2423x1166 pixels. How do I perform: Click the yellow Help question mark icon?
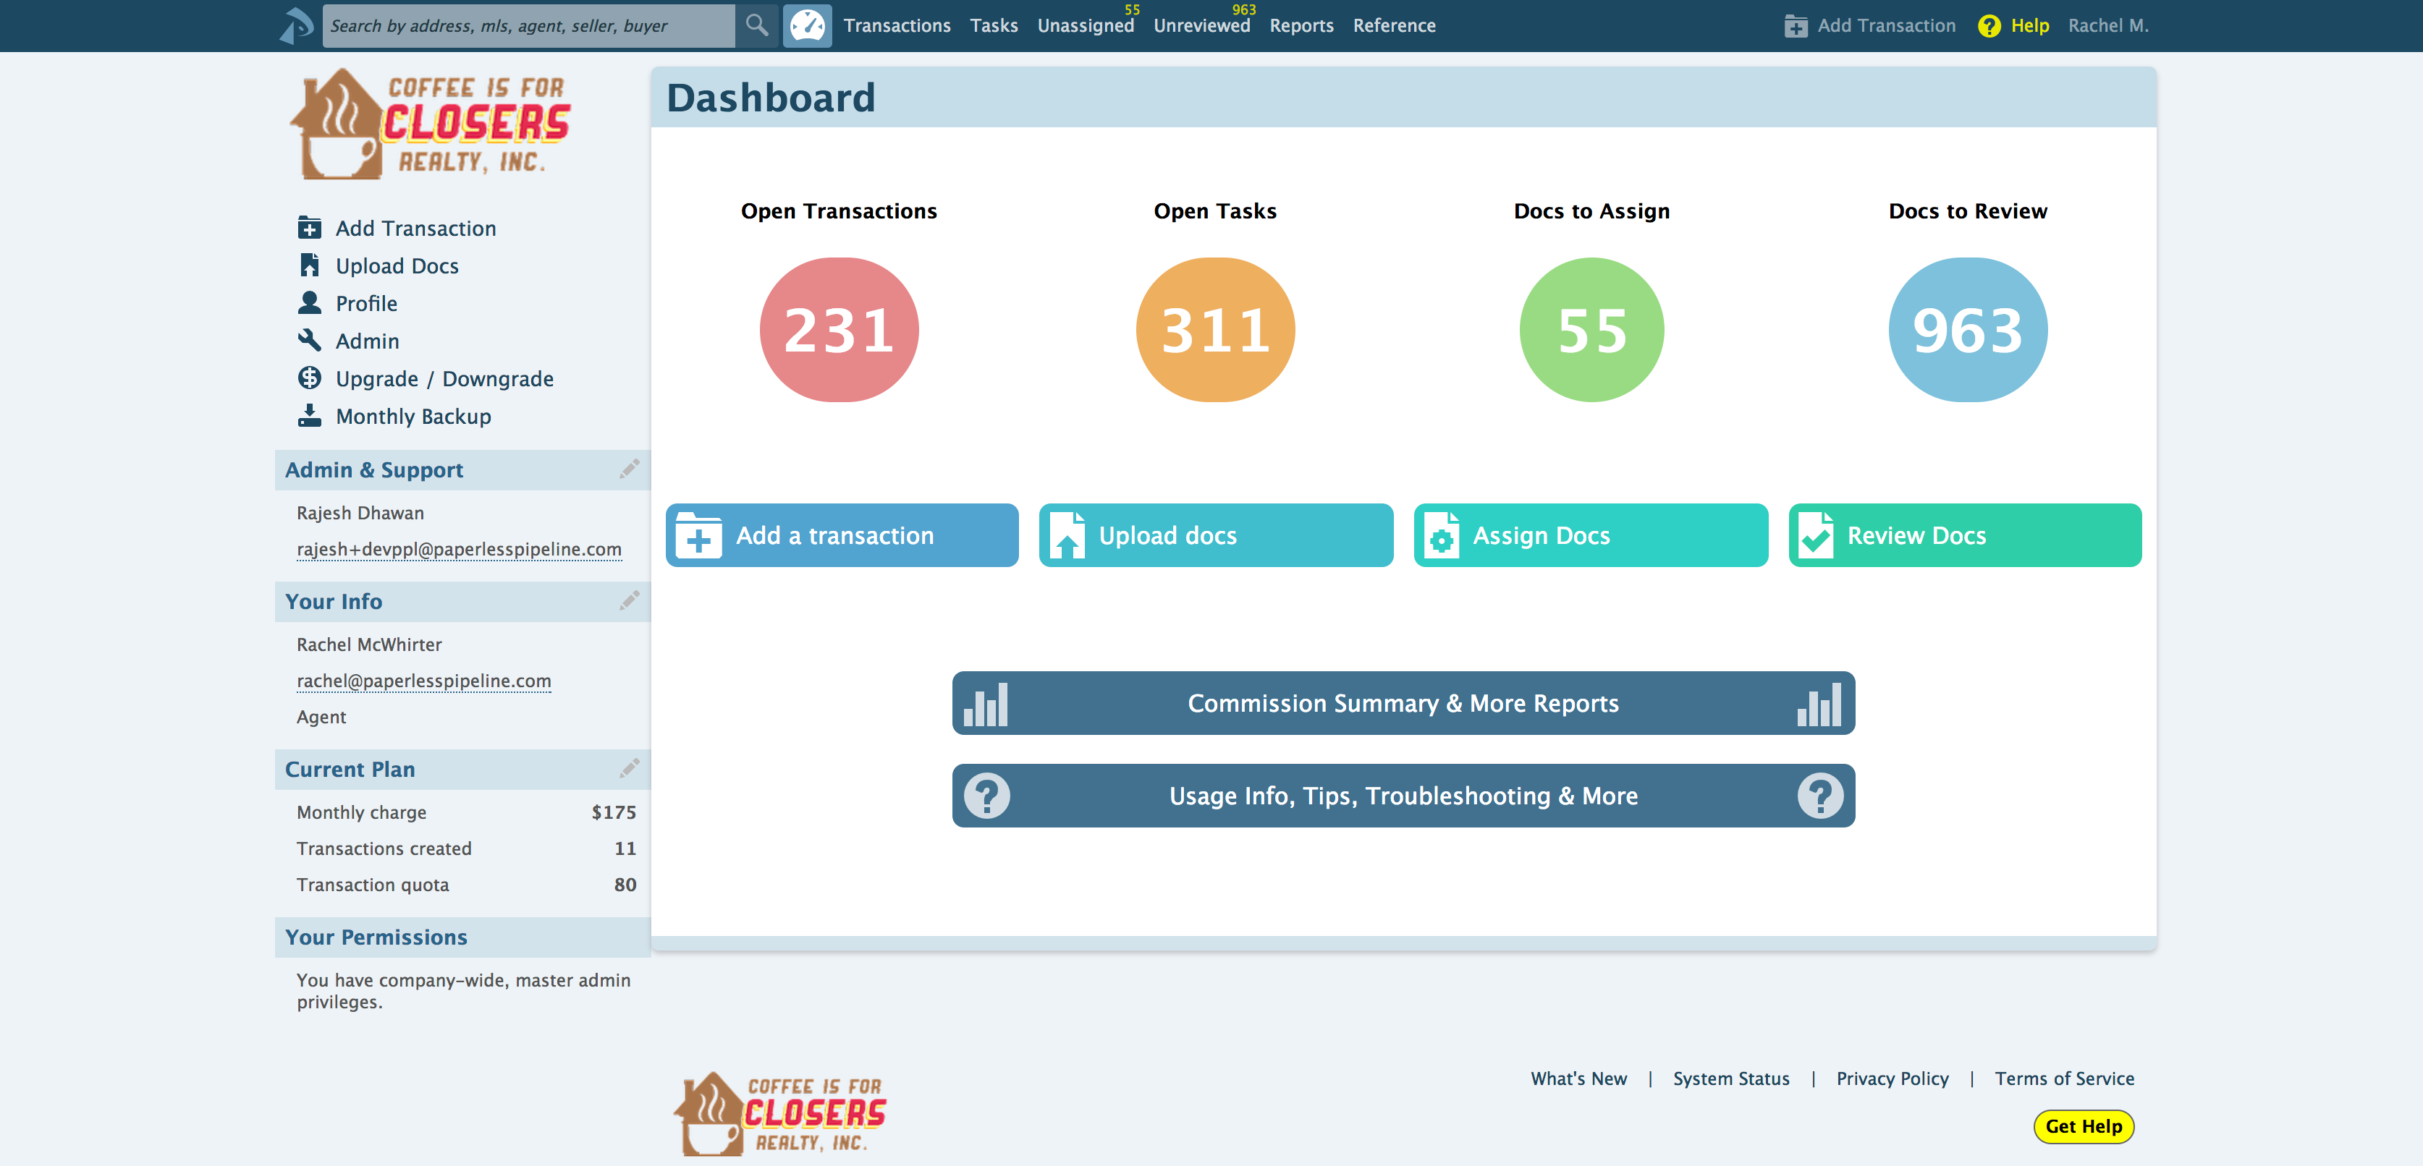point(1989,25)
